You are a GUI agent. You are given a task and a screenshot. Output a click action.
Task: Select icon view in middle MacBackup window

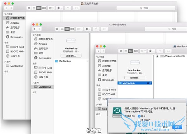tap(57, 29)
